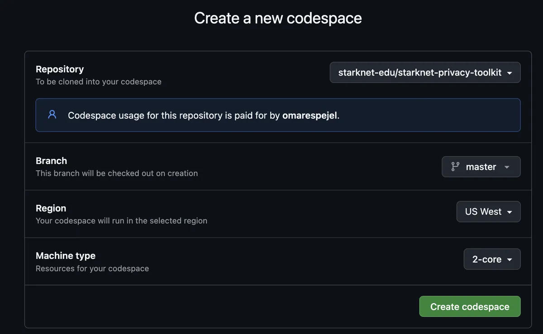This screenshot has height=334, width=543.
Task: Click the Codespace usage notice banner
Action: 278,115
